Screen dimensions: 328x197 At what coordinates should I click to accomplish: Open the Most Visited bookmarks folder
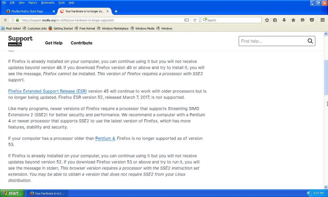coord(11,28)
